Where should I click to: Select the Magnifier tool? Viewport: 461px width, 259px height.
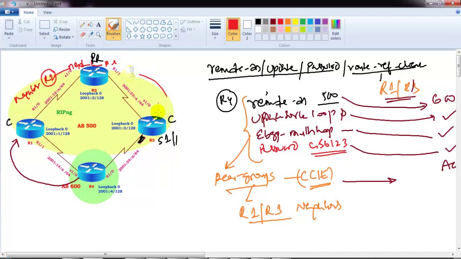click(98, 34)
